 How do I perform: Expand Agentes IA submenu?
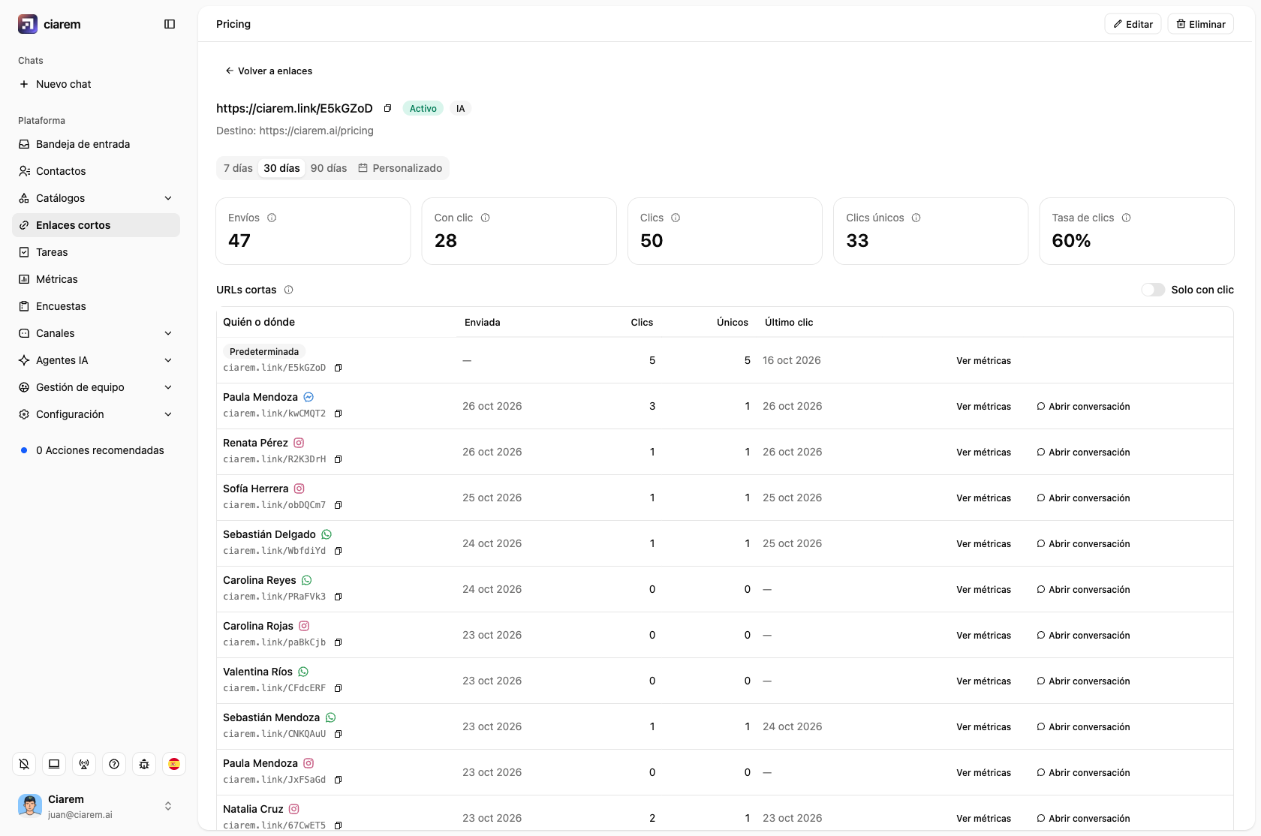pos(96,360)
